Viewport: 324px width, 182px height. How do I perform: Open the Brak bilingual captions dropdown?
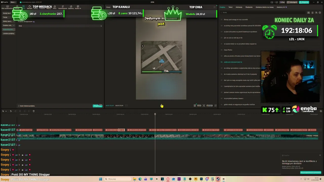click(60, 26)
